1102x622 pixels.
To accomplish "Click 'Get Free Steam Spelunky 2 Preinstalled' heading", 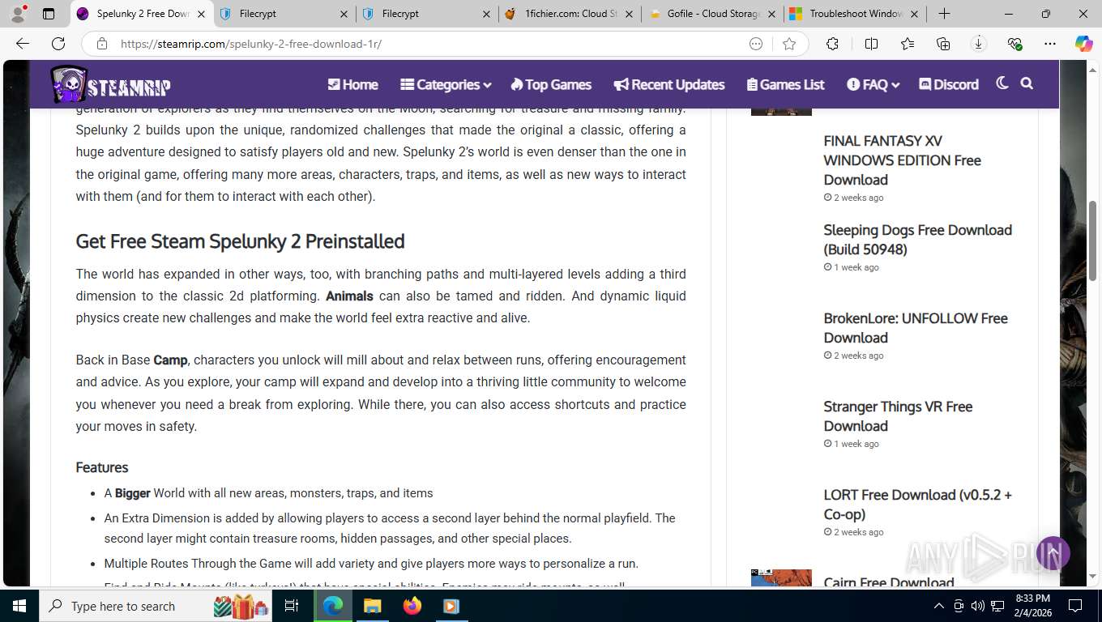I will 240,241.
